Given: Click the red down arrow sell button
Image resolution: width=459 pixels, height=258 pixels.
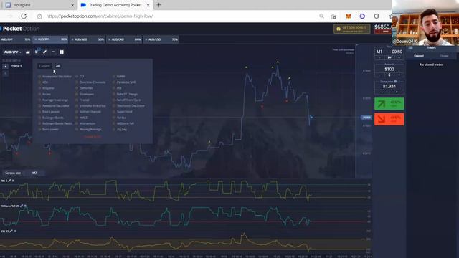Looking at the screenshot, I should (x=389, y=119).
